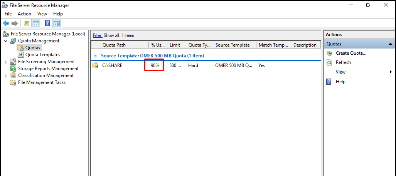
Task: Click the Quota Management node icon
Action: coord(13,41)
